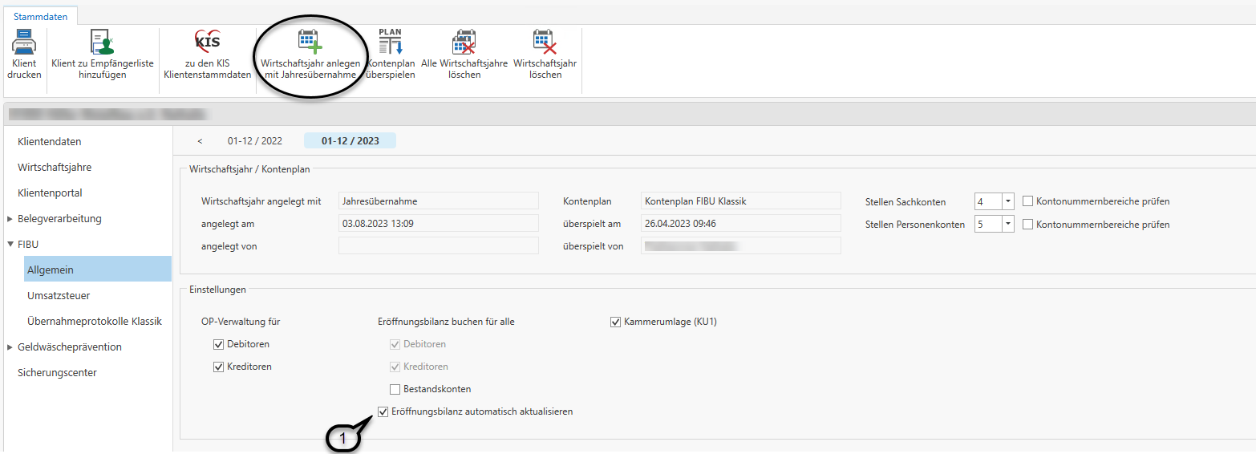Click the Wirtschaftsjahr löschen icon
1256x454 pixels.
tap(545, 42)
